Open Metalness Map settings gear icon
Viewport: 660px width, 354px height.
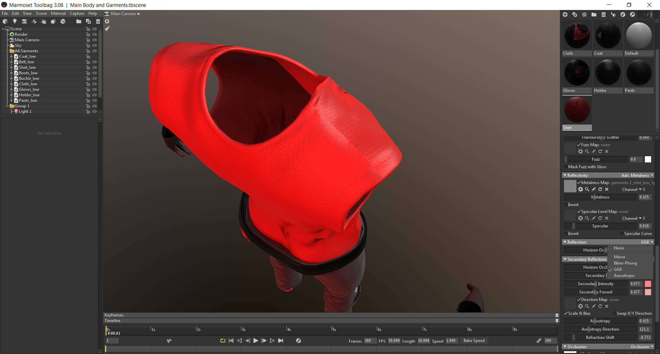(581, 189)
